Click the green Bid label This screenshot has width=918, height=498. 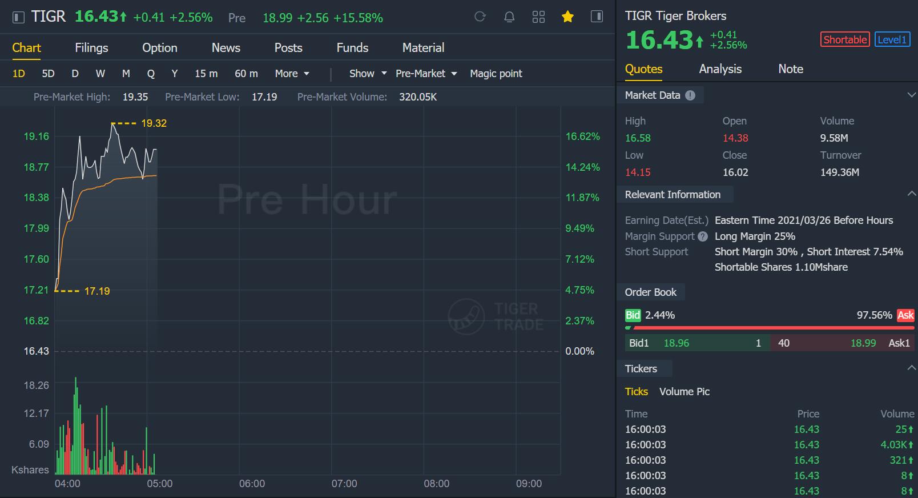coord(633,315)
